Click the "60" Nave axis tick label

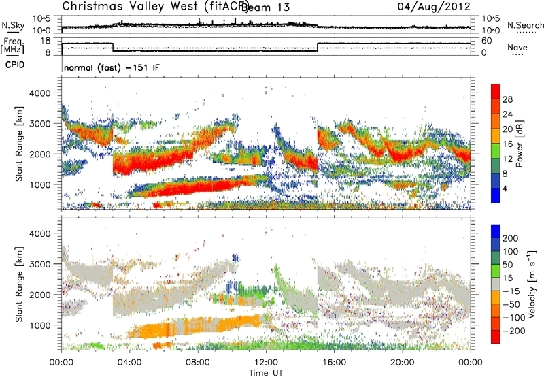pos(487,41)
